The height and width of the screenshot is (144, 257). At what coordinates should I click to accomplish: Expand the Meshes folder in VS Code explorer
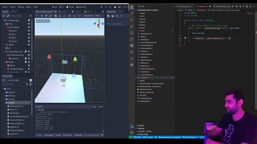click(x=142, y=25)
